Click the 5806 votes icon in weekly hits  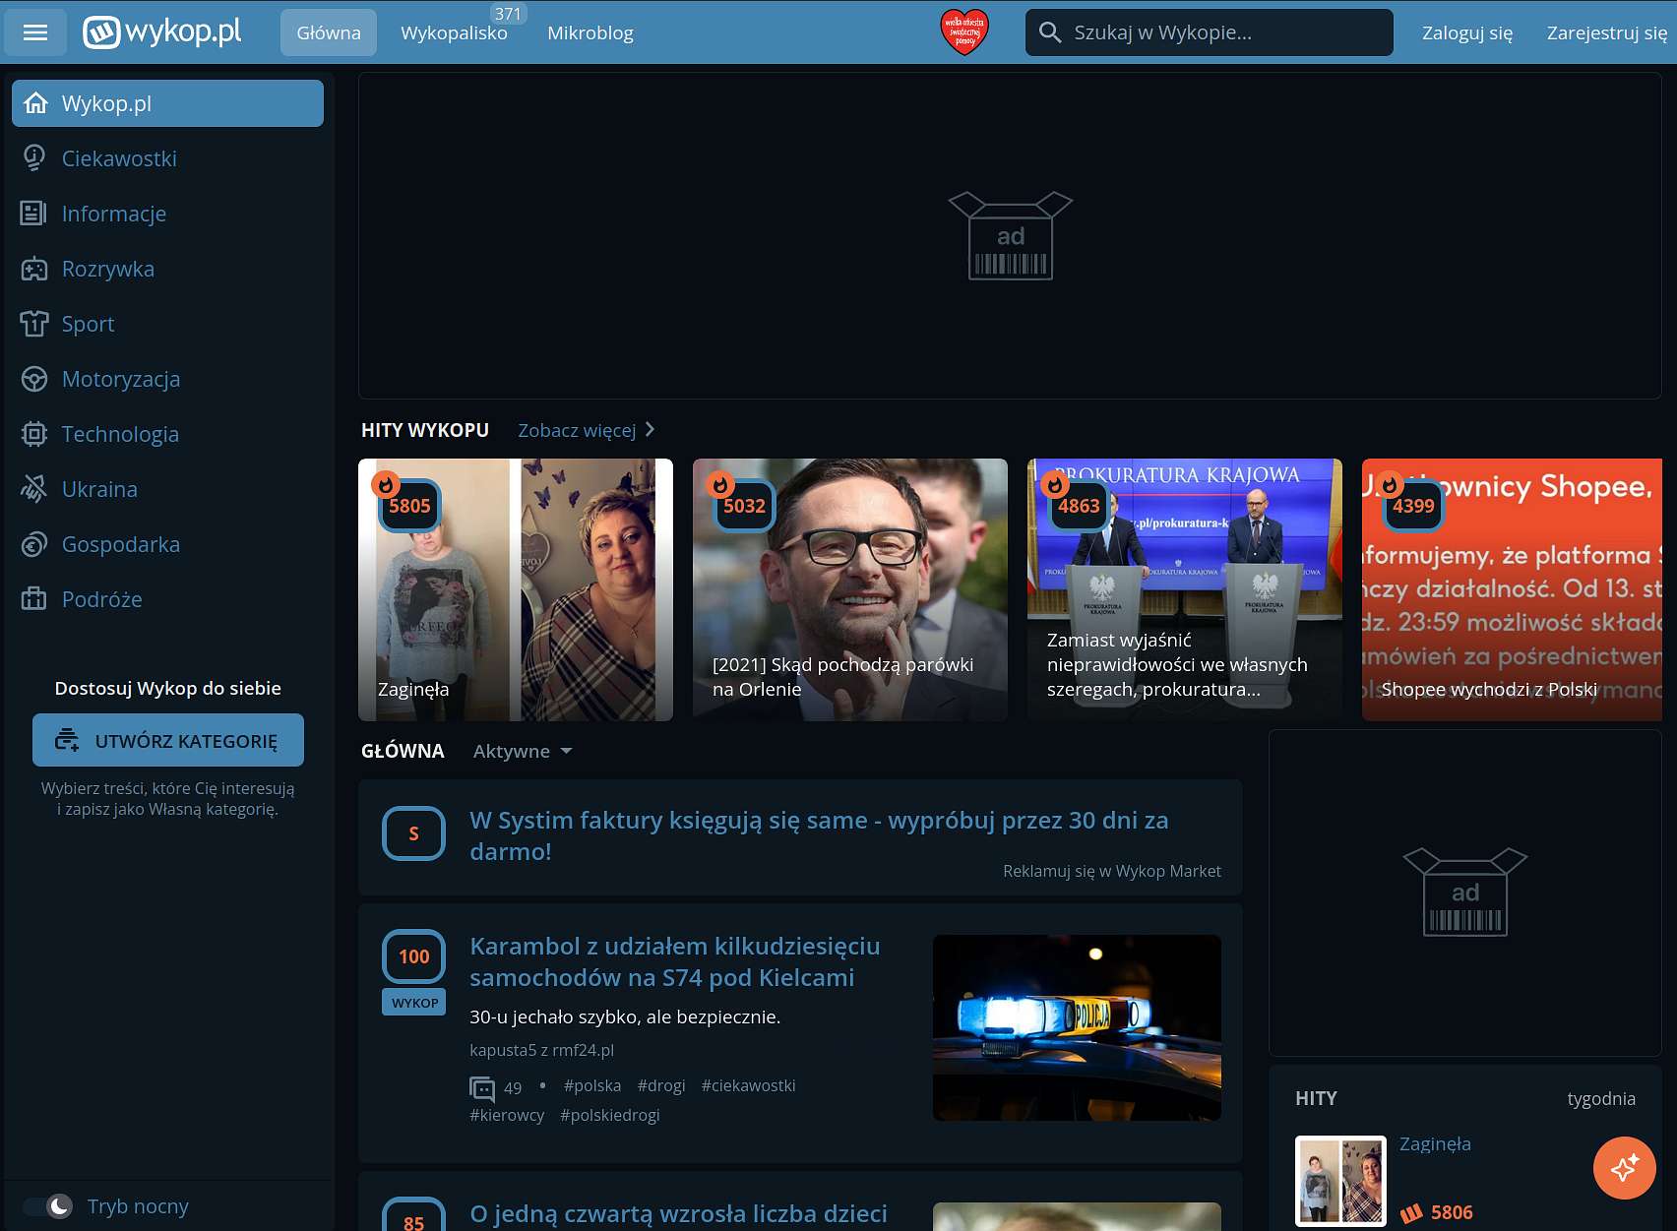tap(1412, 1212)
